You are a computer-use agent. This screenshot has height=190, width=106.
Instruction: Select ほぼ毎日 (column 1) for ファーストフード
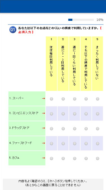51,144
